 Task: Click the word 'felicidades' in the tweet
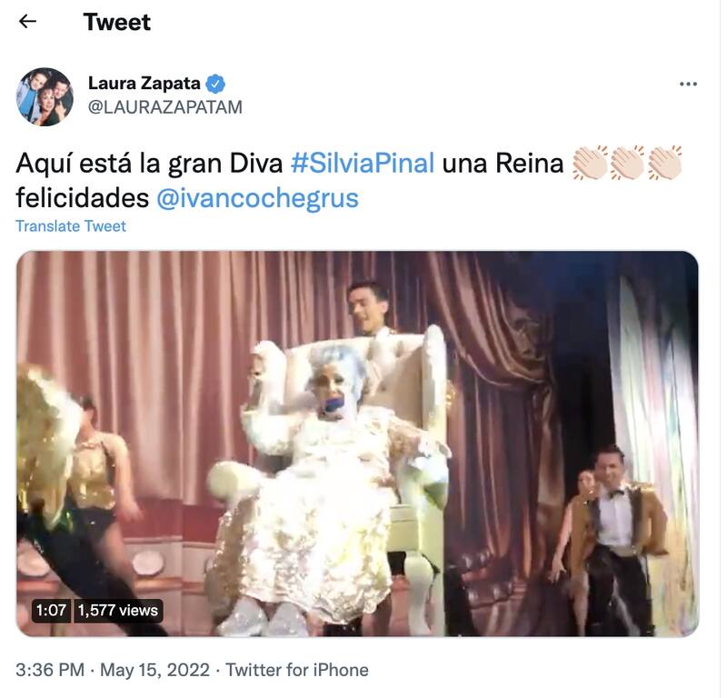[82, 198]
